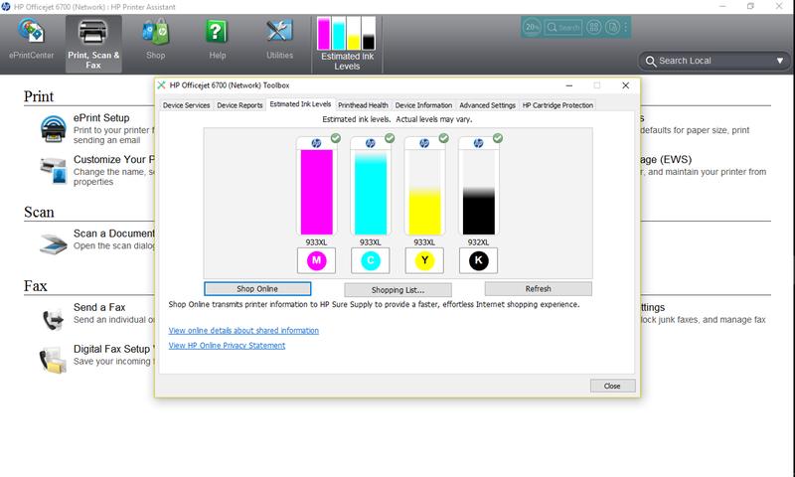
Task: Click the grid icon in teal overlay toolbar
Action: pos(594,27)
